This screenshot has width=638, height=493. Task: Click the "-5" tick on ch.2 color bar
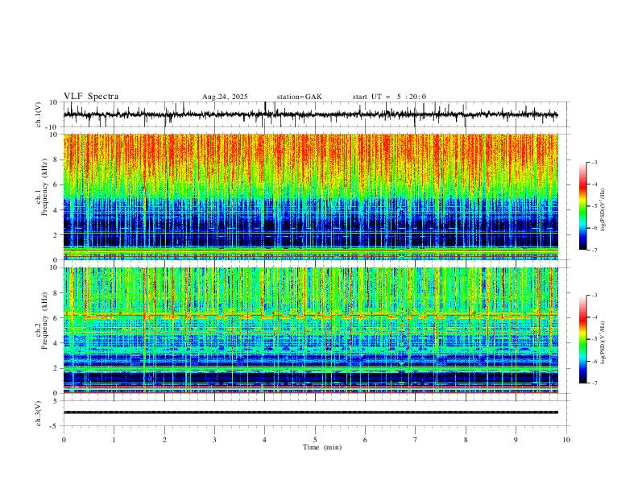click(594, 339)
